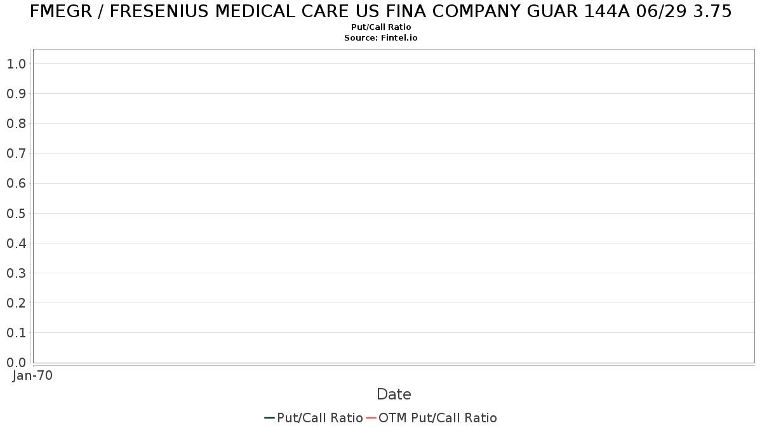The width and height of the screenshot is (762, 428).
Task: Click the Date axis title
Action: click(x=394, y=394)
